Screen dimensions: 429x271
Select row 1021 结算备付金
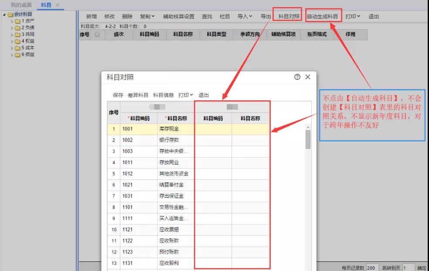pyautogui.click(x=188, y=185)
